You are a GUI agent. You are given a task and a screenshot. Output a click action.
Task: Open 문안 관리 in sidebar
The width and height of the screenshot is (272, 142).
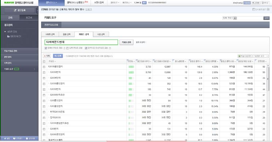(19, 57)
